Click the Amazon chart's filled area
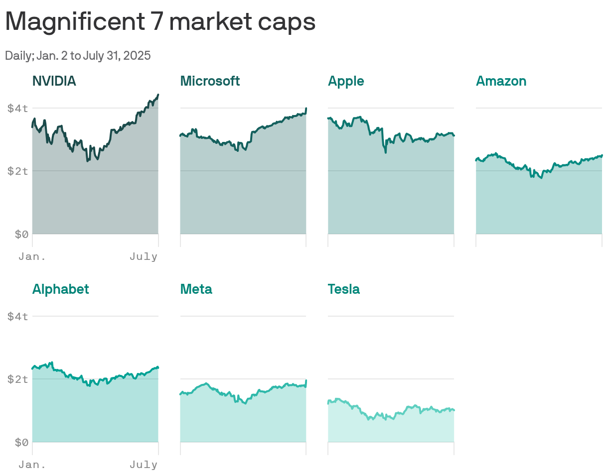The height and width of the screenshot is (476, 608). click(x=539, y=204)
